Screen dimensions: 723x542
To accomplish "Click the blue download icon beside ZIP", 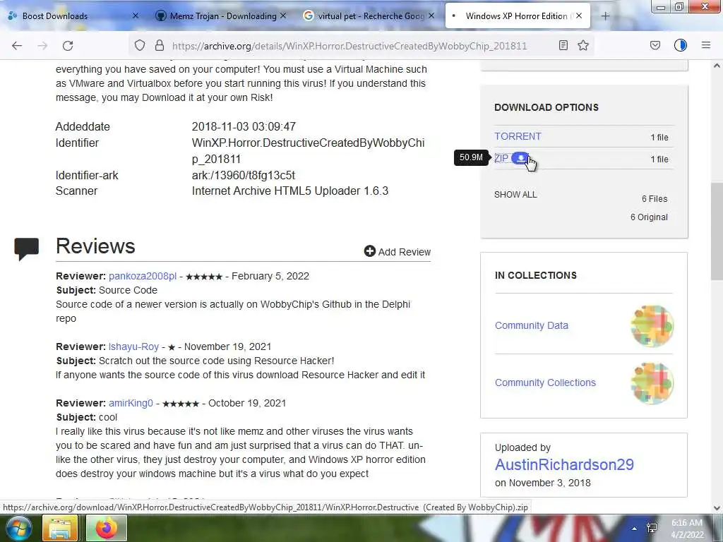I will [x=520, y=158].
